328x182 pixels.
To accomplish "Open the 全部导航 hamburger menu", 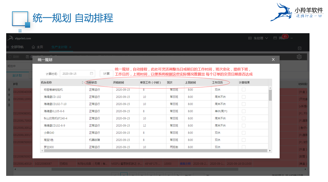I will click(x=15, y=47).
